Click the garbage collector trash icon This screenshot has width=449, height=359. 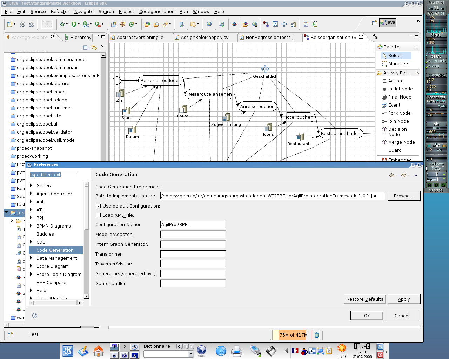tap(317, 335)
